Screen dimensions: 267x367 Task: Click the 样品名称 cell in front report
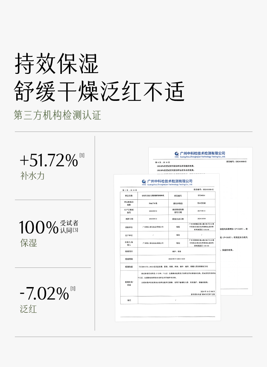pos(129,196)
